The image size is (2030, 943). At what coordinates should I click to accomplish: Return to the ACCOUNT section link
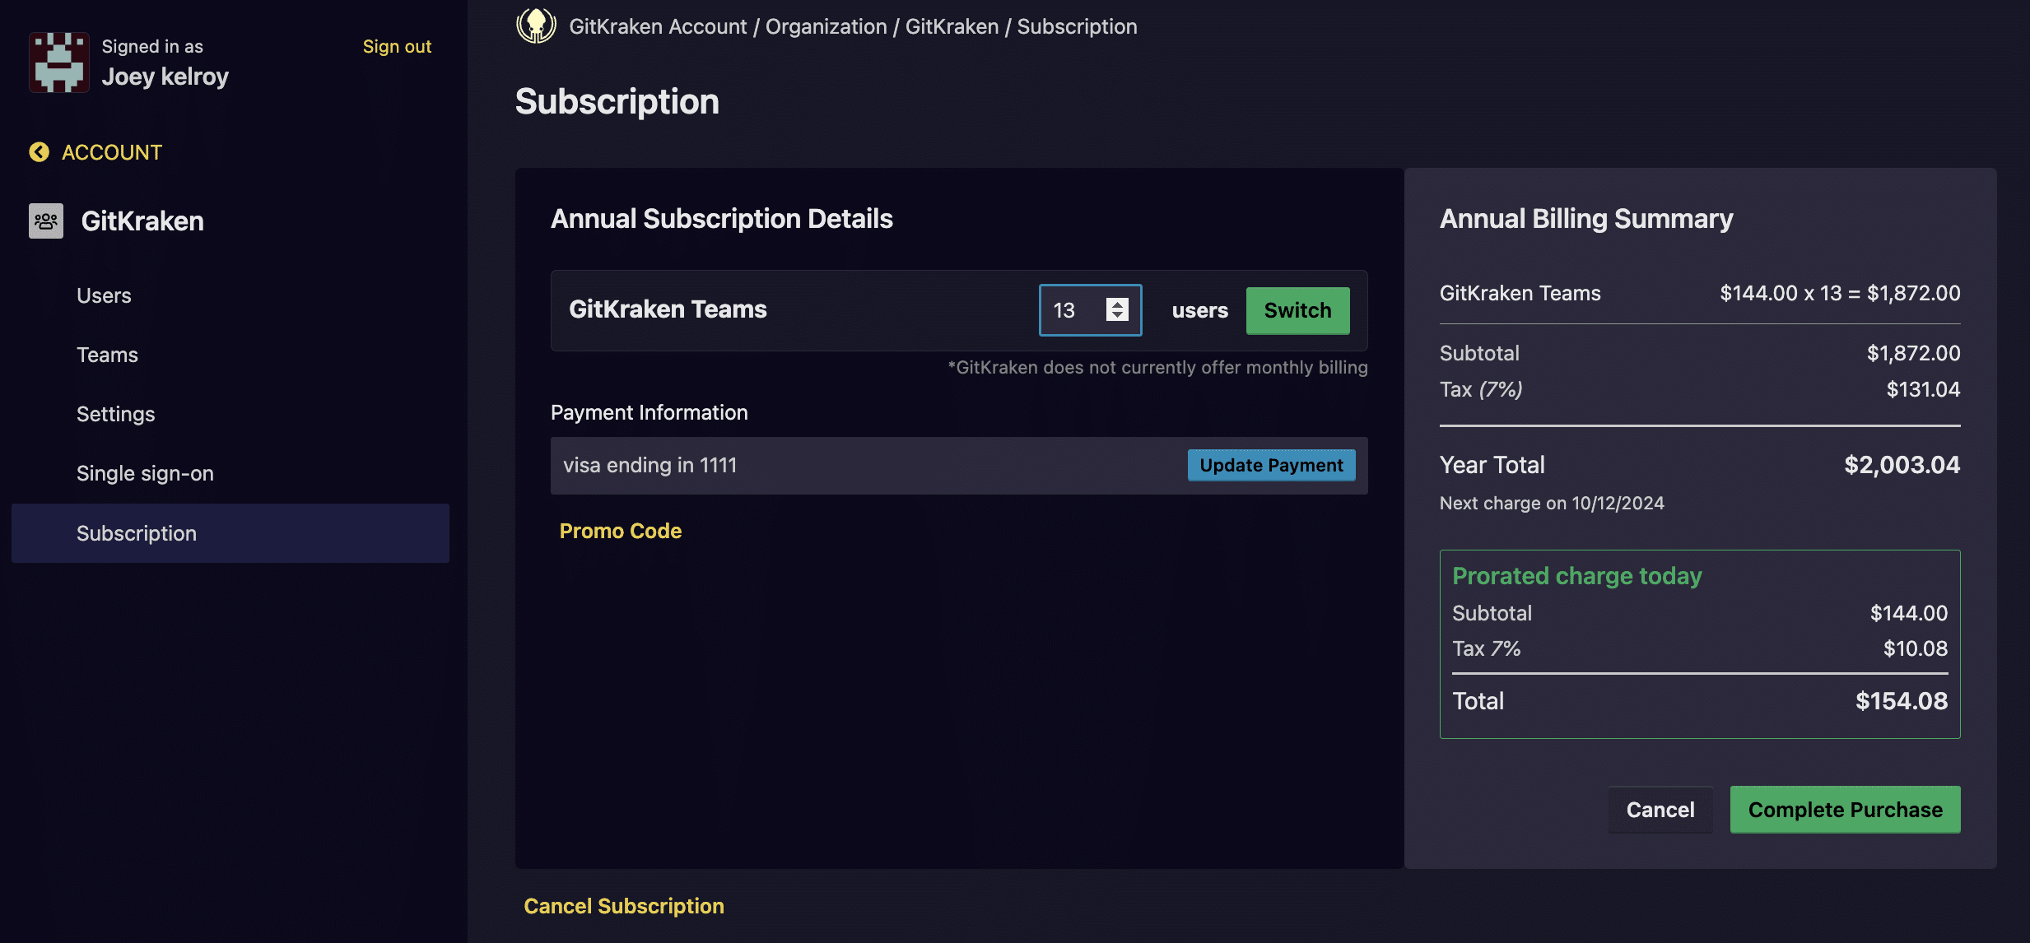(112, 152)
